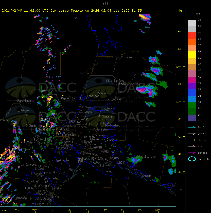Select the magenta legend color swatch
The height and width of the screenshot is (213, 211).
(192, 80)
